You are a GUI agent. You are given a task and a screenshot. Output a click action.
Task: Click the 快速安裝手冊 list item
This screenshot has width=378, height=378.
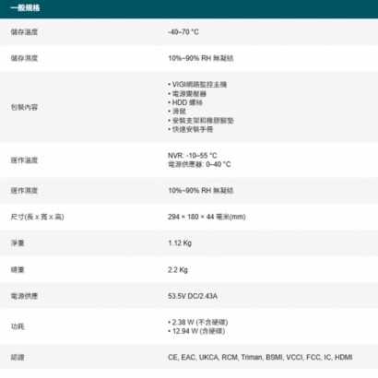tap(191, 129)
